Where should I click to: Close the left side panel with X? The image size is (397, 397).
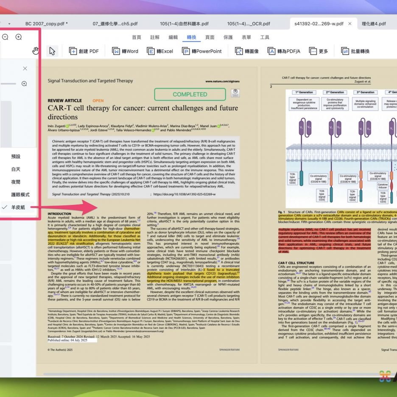[x=25, y=68]
